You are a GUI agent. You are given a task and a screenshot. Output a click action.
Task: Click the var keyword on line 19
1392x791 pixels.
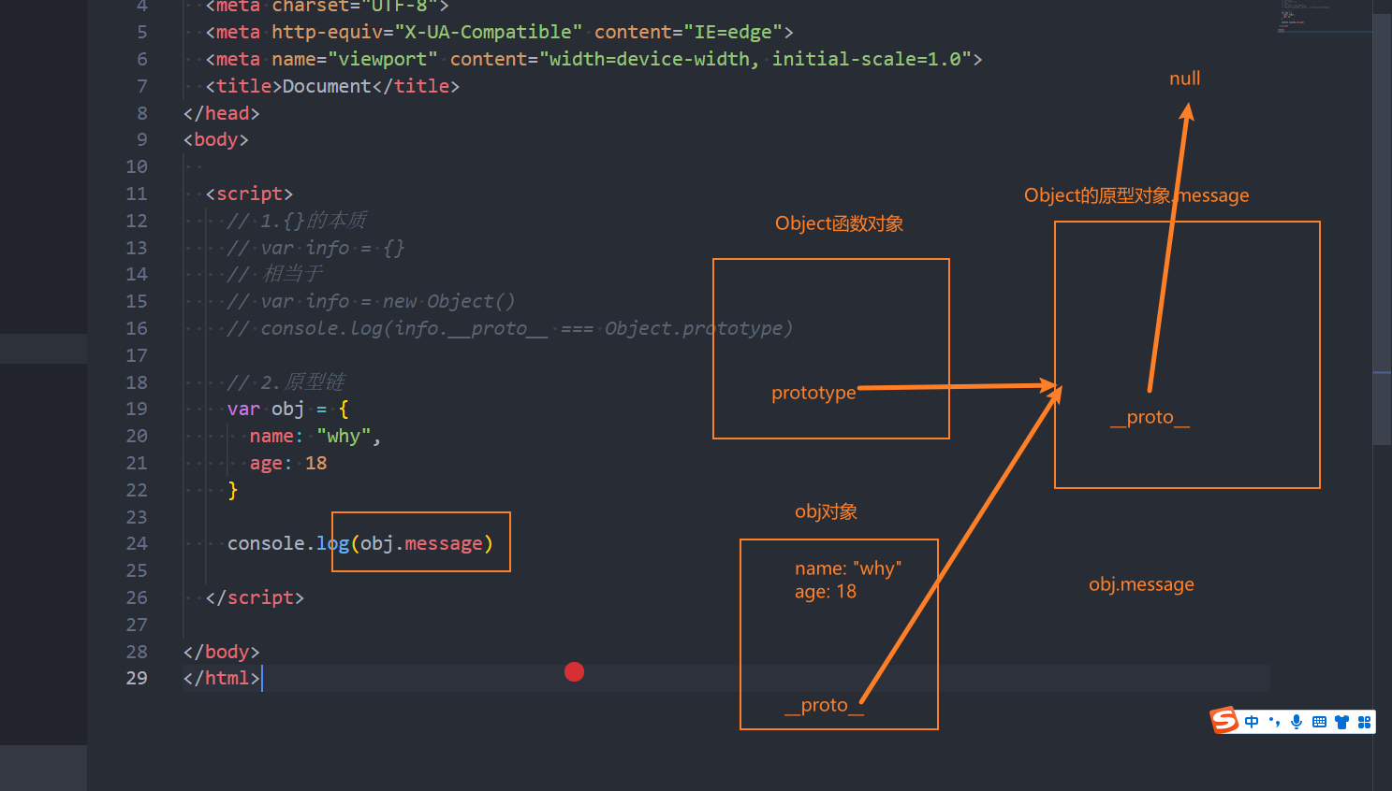pos(243,409)
